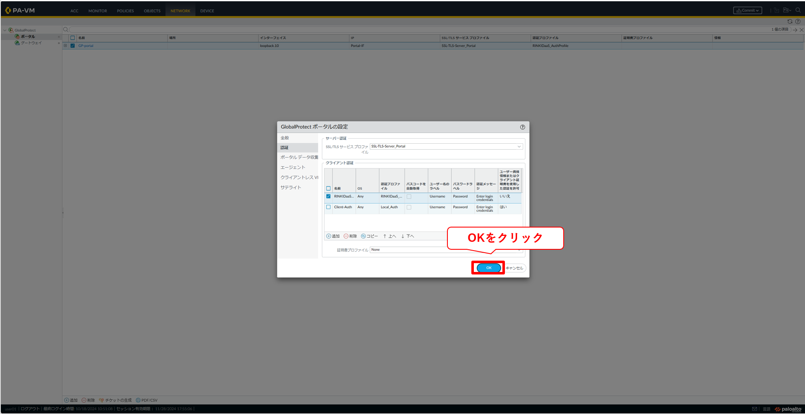The width and height of the screenshot is (805, 414).
Task: Click the はい value in Client-Auth row
Action: click(x=503, y=207)
